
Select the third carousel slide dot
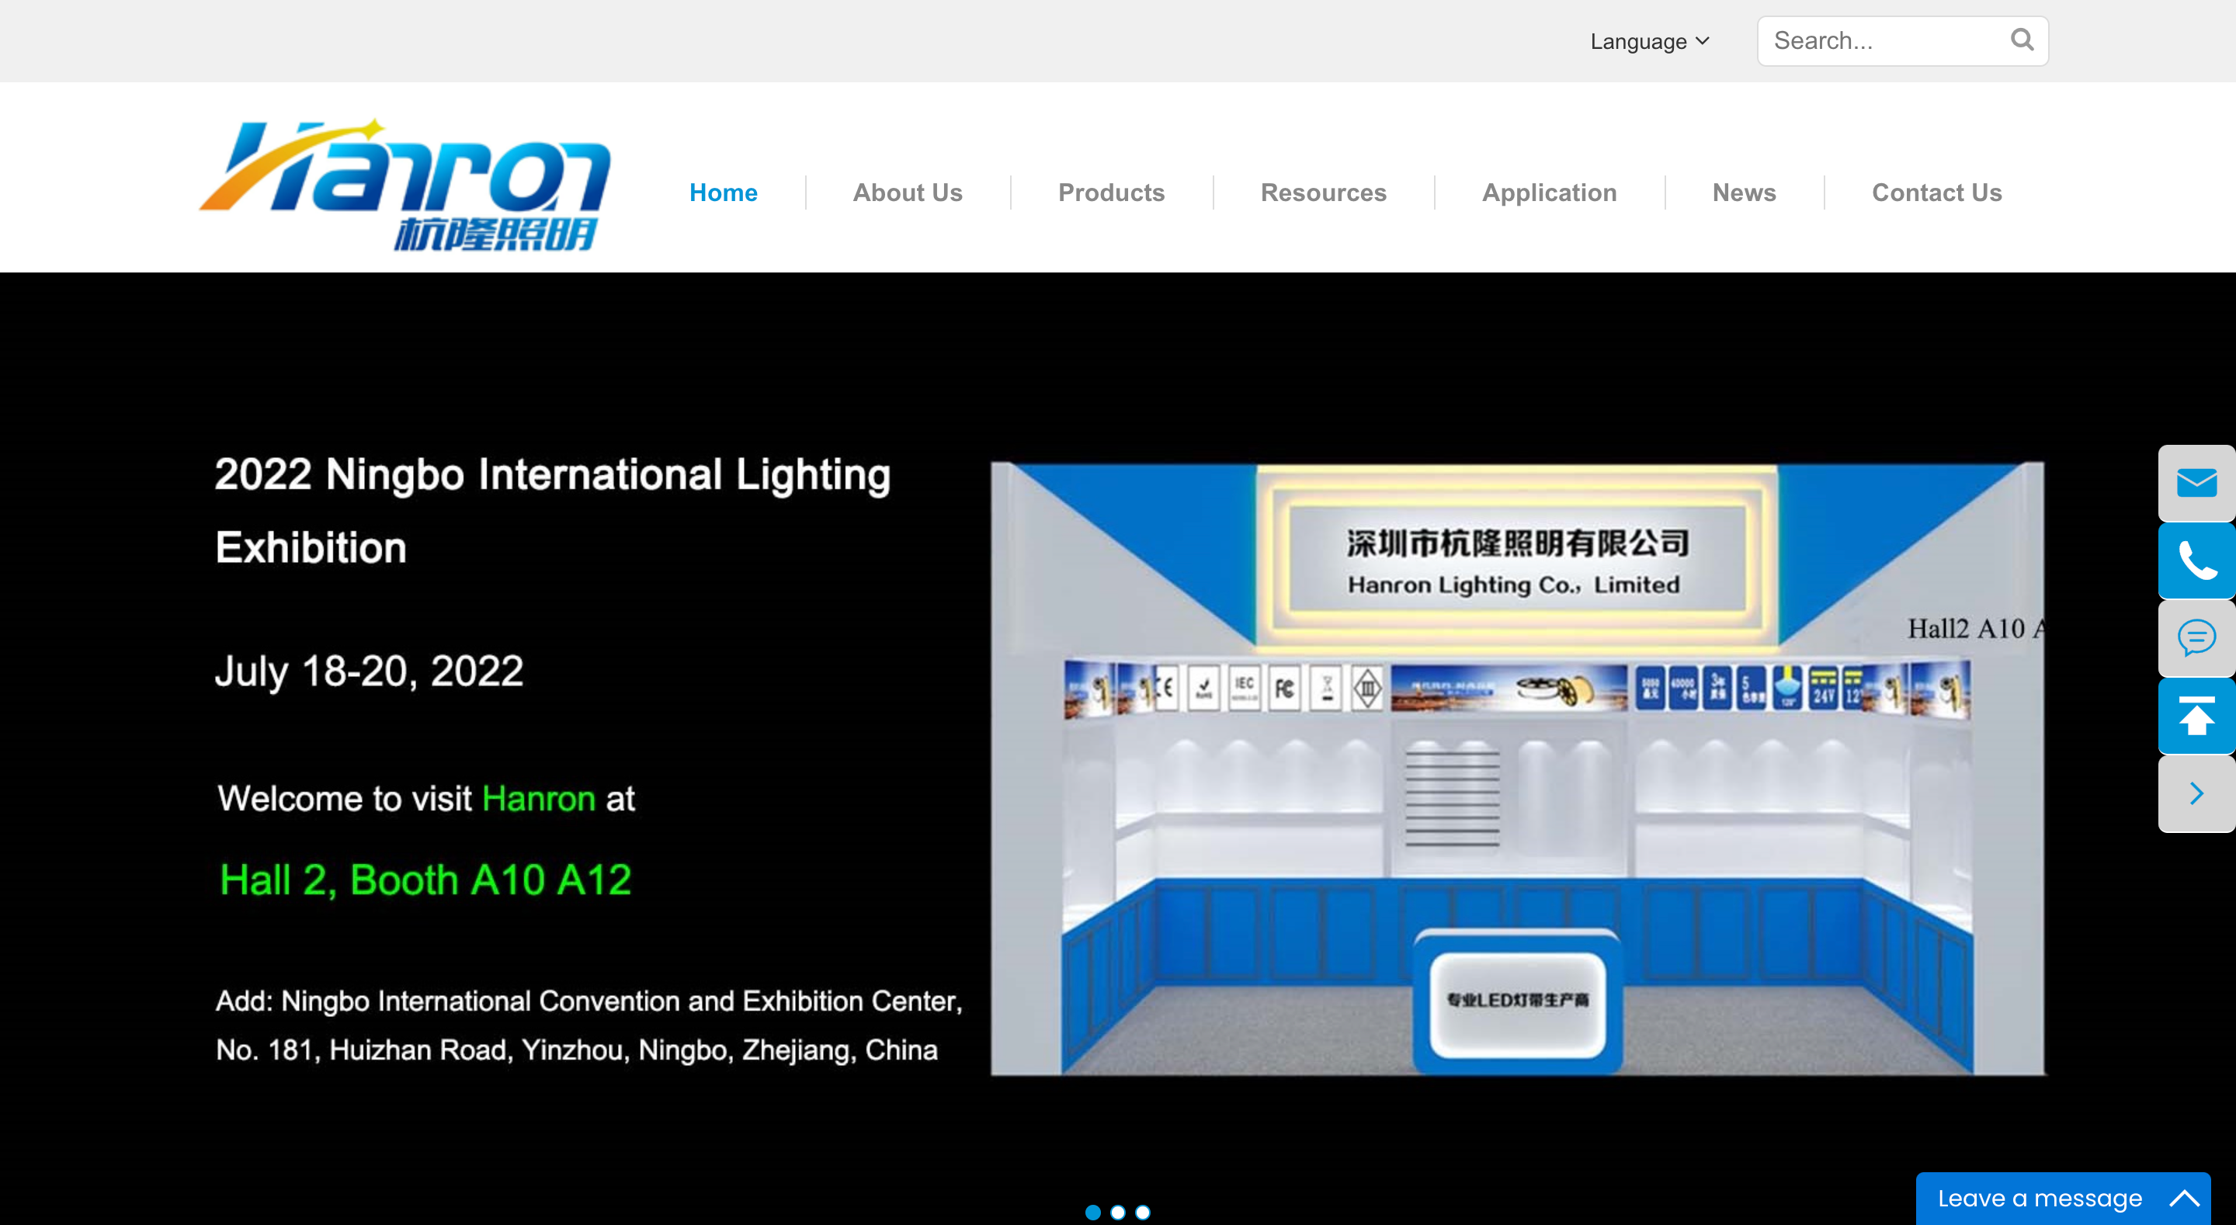(1143, 1212)
